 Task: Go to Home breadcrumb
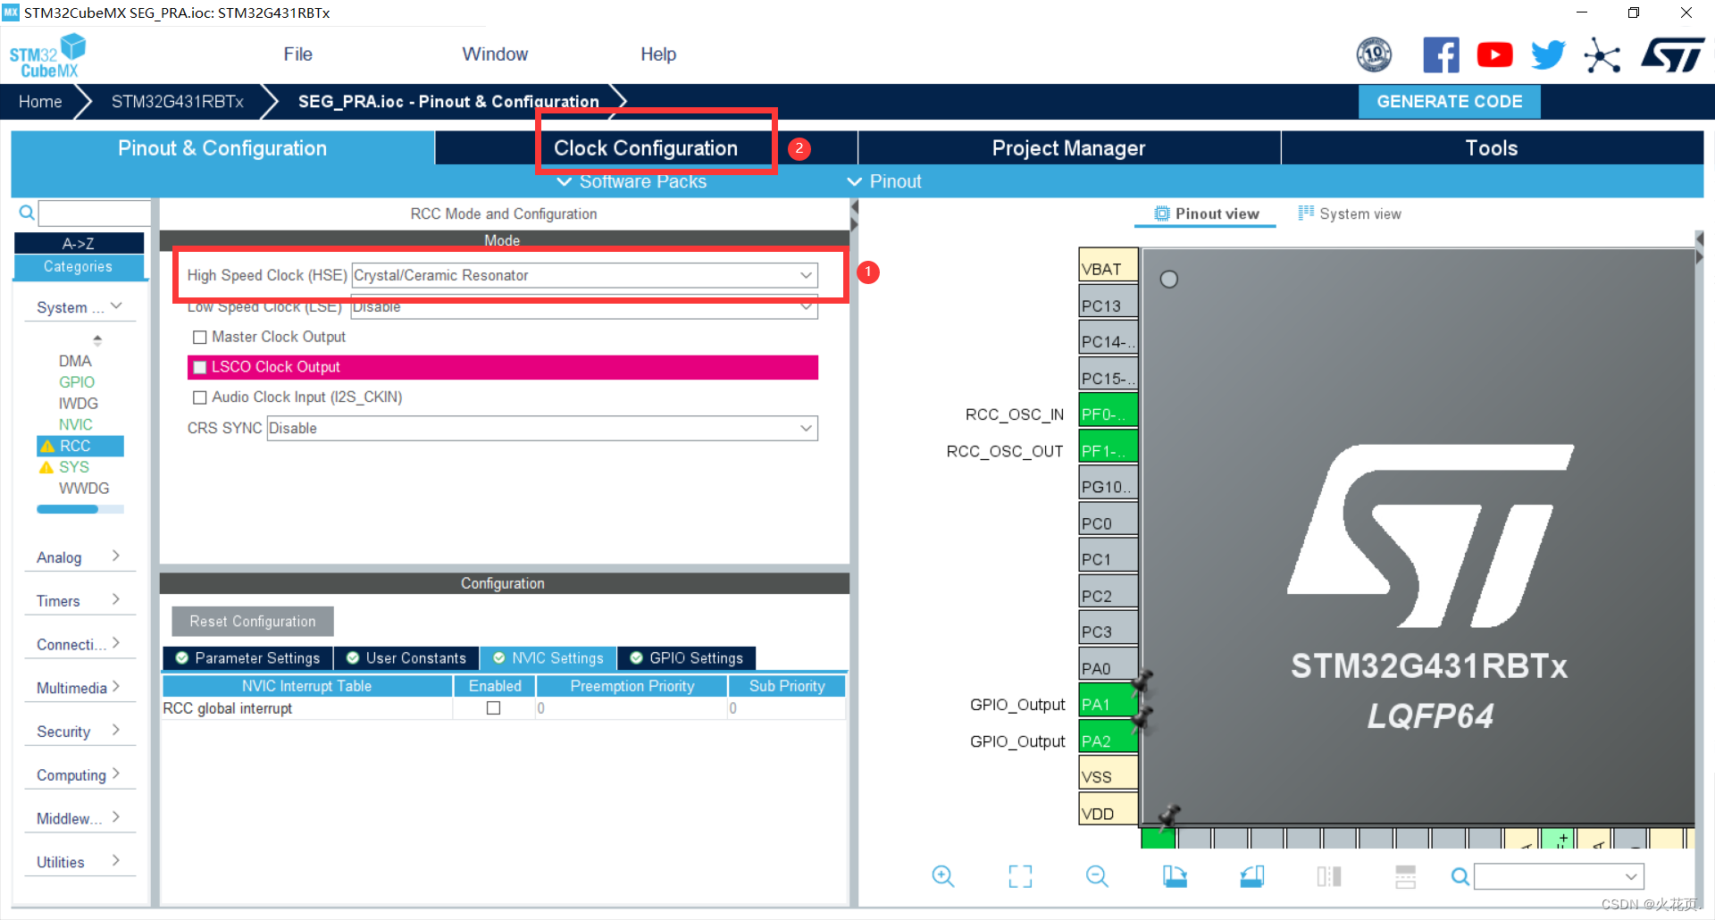coord(40,102)
